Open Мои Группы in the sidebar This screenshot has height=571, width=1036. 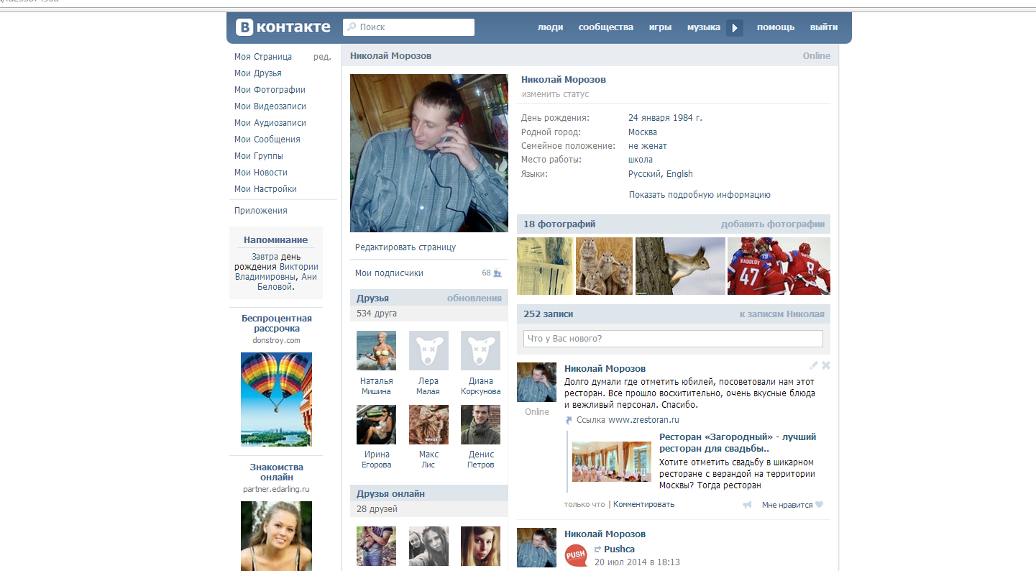(x=259, y=156)
